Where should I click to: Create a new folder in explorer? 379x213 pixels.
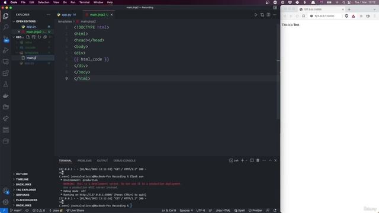pyautogui.click(x=34, y=37)
